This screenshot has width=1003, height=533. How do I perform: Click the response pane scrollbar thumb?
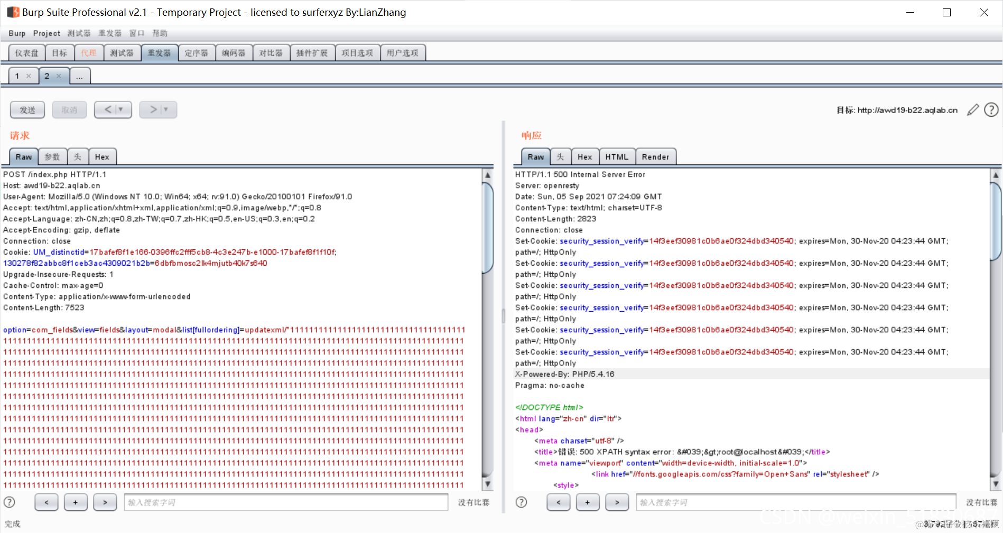click(996, 222)
